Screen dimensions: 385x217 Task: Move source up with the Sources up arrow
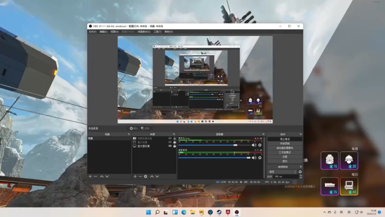tap(152, 176)
